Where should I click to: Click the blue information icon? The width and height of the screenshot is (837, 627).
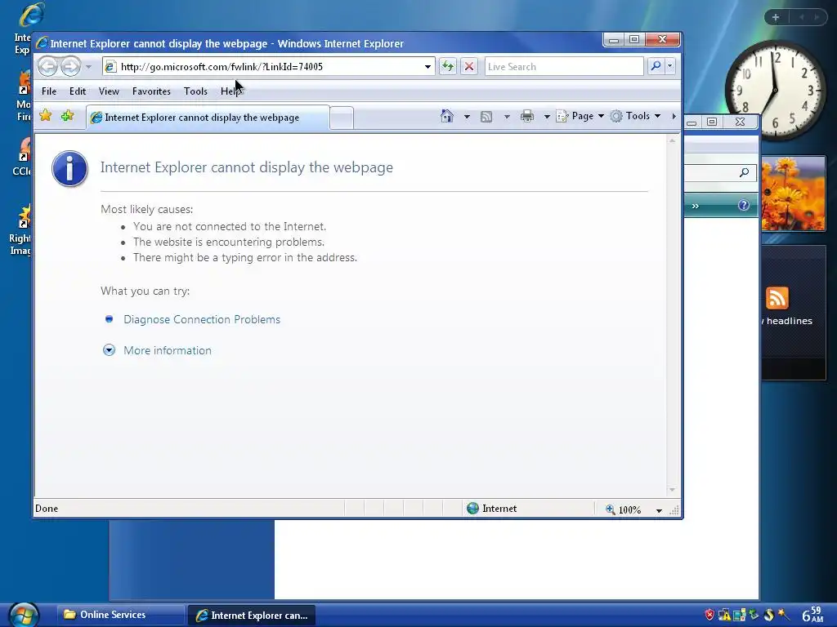(x=70, y=168)
